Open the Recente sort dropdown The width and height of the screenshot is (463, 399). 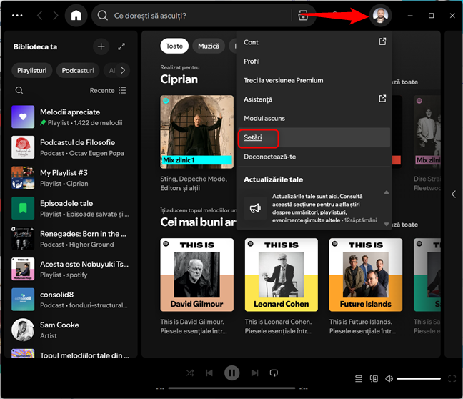107,91
